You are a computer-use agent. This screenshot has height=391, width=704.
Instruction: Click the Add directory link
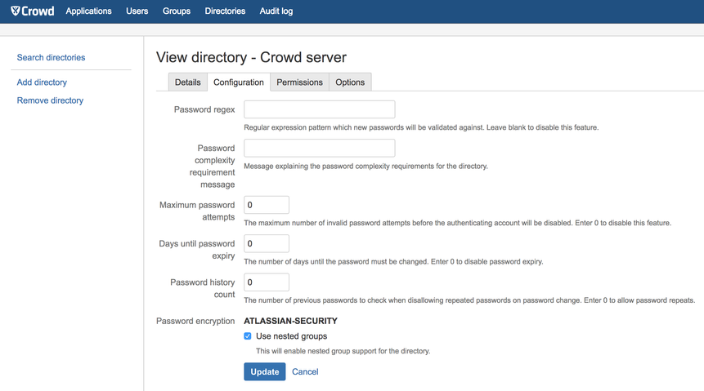coord(42,82)
